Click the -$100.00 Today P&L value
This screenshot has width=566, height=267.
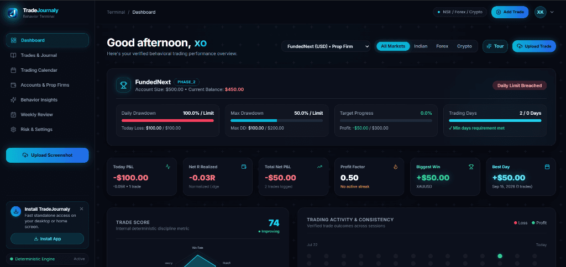point(130,178)
